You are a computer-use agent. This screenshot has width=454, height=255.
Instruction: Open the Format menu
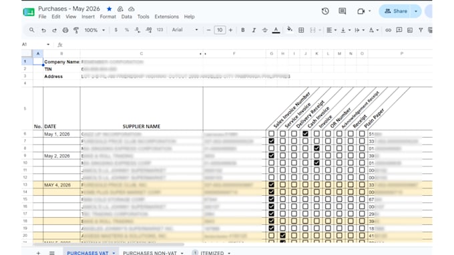(107, 17)
